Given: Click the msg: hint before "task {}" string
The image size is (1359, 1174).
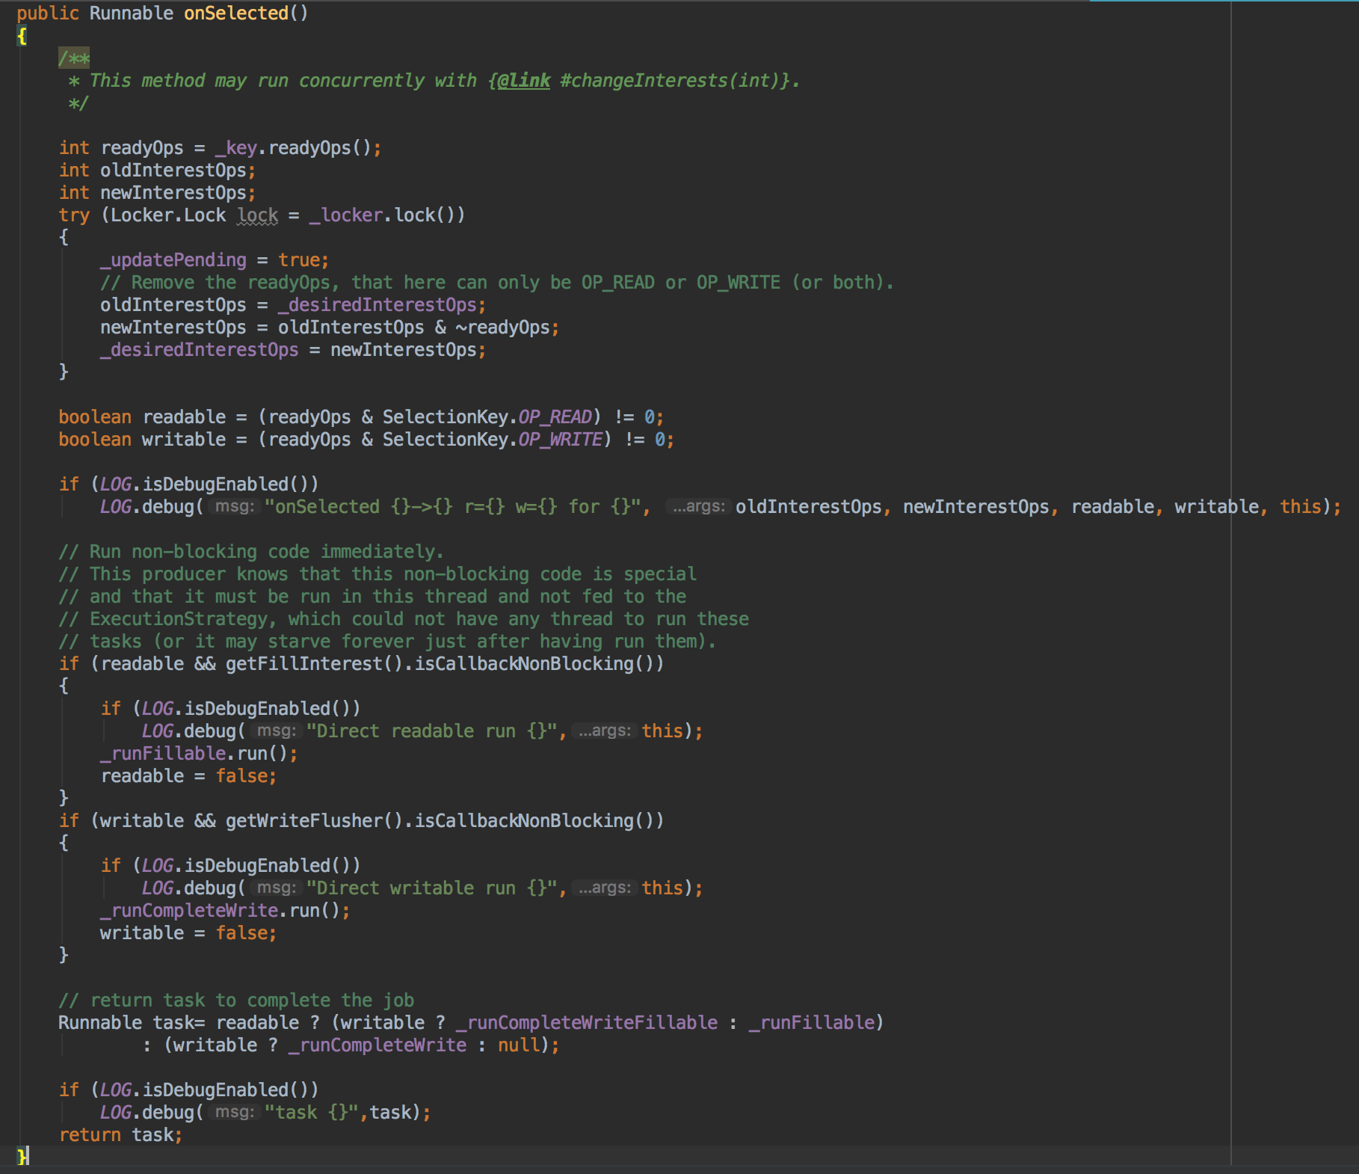Looking at the screenshot, I should (x=234, y=1113).
